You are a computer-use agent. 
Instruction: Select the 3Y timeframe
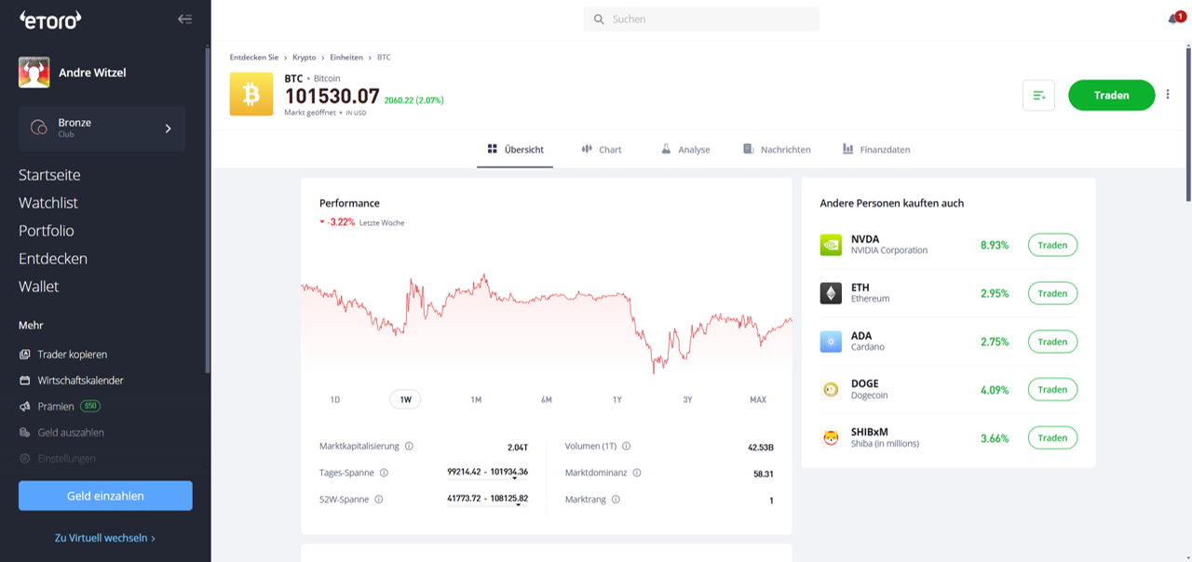pos(687,399)
